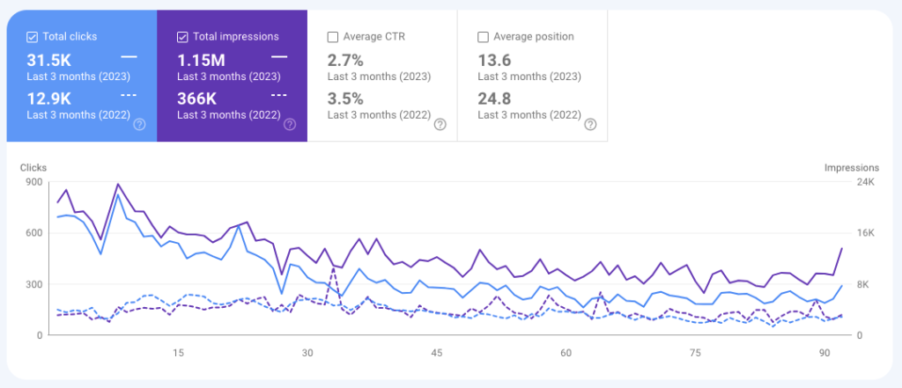Enable the Average CTR checkbox

point(332,37)
